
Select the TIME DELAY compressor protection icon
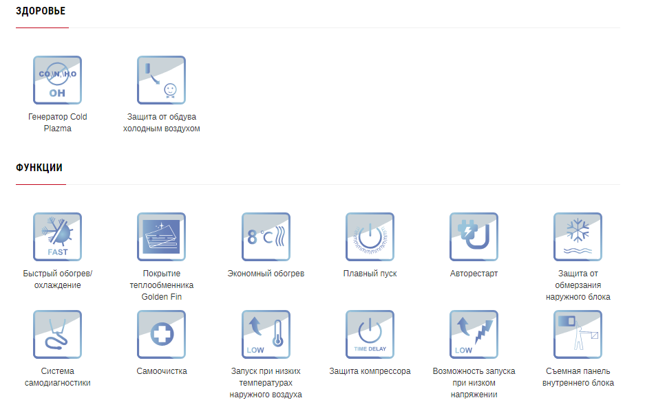coord(370,334)
